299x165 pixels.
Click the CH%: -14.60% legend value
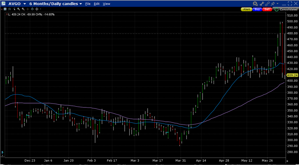[45, 14]
